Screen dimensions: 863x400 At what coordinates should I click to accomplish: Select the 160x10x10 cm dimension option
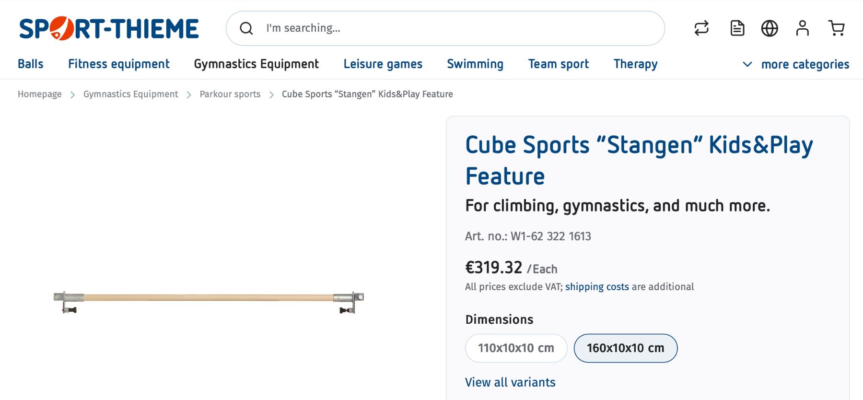(x=626, y=348)
